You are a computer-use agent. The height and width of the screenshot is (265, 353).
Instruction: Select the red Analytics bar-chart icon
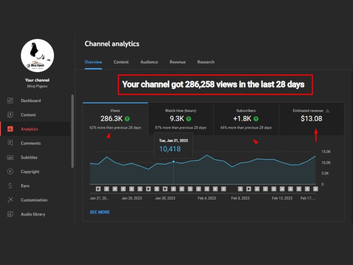pos(10,129)
